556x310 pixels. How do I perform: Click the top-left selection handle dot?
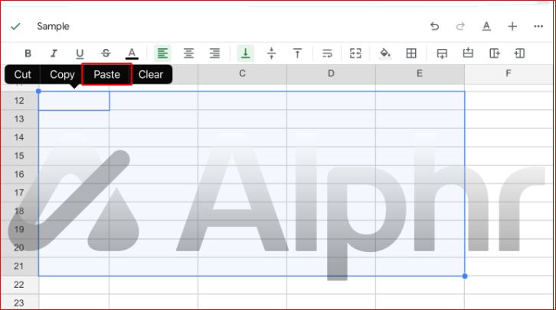38,91
